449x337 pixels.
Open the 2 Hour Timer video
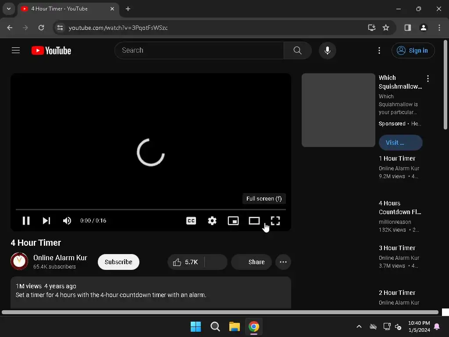(397, 293)
